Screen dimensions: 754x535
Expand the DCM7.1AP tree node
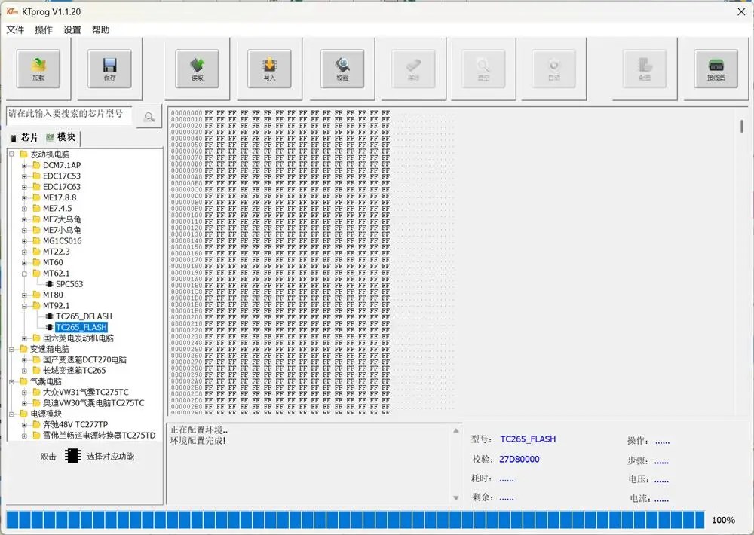coord(24,165)
